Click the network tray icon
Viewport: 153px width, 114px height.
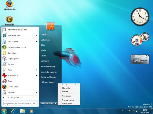134,111
